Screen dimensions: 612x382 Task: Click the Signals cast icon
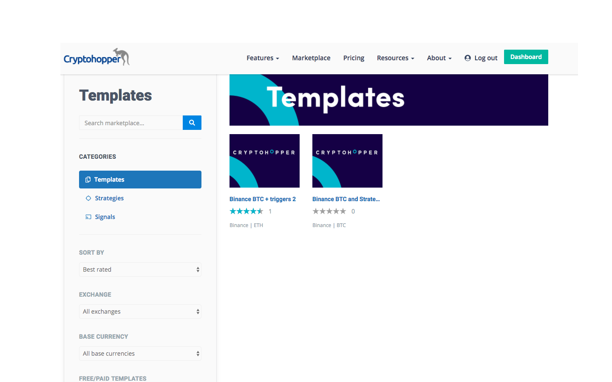88,217
